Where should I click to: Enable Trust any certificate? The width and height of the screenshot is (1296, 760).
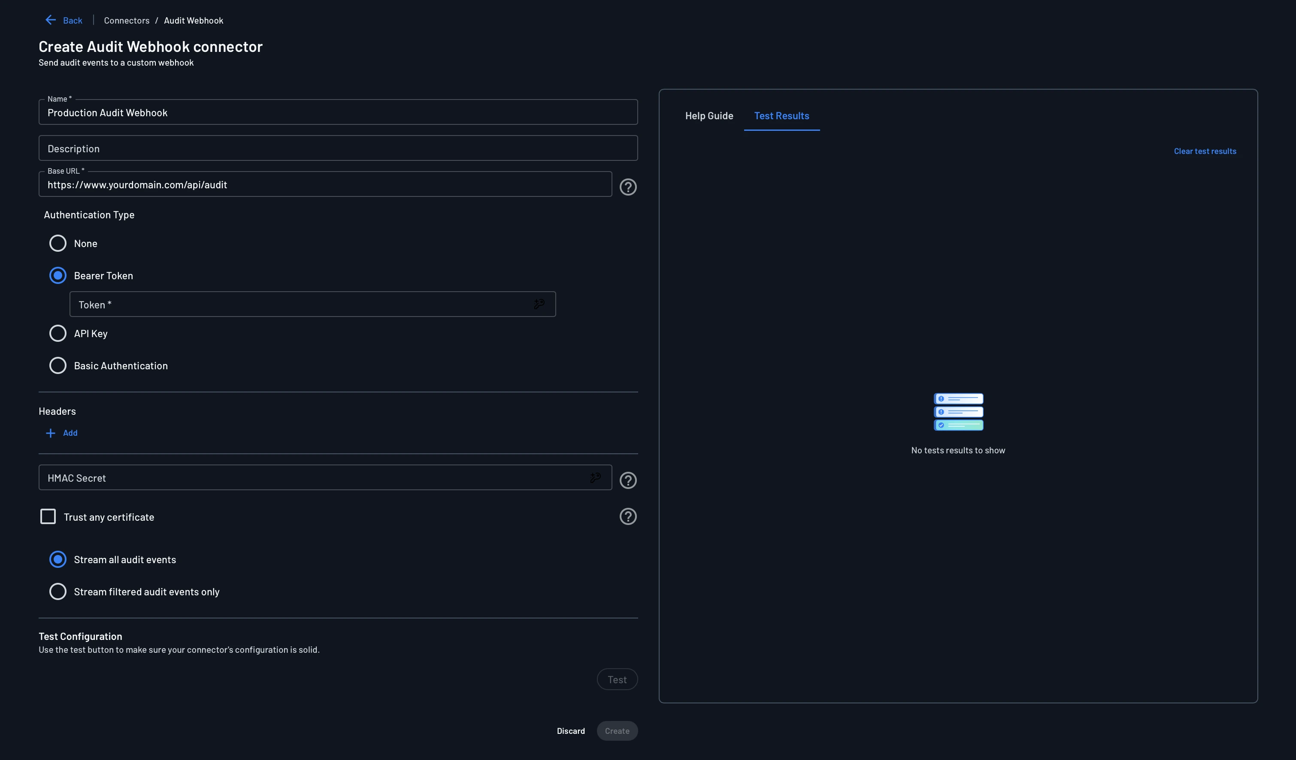click(48, 516)
